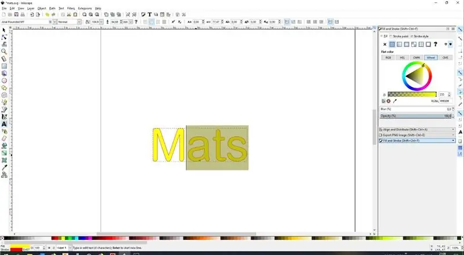Select the Measure tool
The image size is (464, 255).
point(4,59)
